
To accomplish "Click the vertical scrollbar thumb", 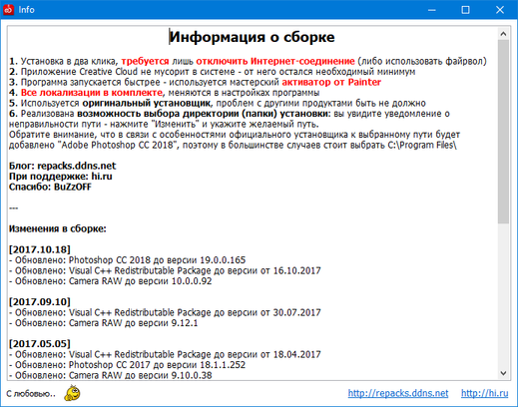I will [x=503, y=132].
